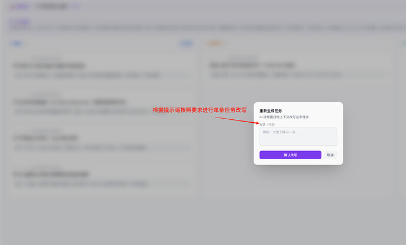
Task: Click the 反馈(可选) field label
Action: 268,125
